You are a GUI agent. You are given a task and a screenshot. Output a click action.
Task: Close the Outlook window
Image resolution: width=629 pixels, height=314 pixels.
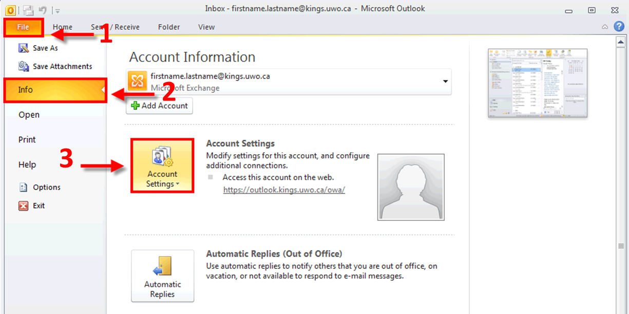tap(615, 10)
